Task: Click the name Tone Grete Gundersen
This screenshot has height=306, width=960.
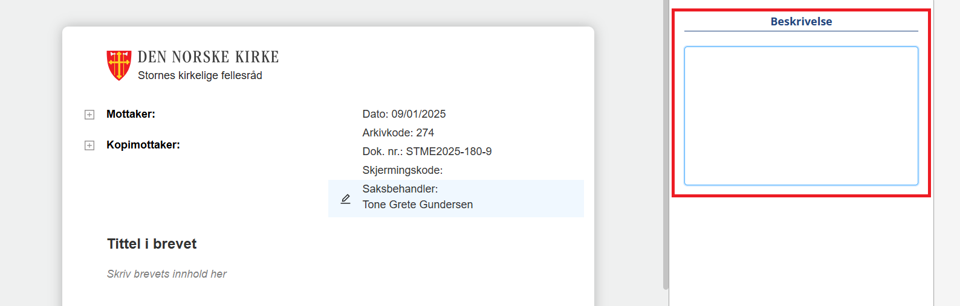Action: [418, 205]
